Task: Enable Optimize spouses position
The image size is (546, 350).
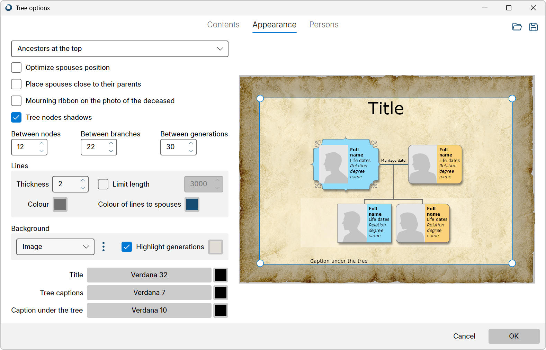Action: (x=16, y=68)
